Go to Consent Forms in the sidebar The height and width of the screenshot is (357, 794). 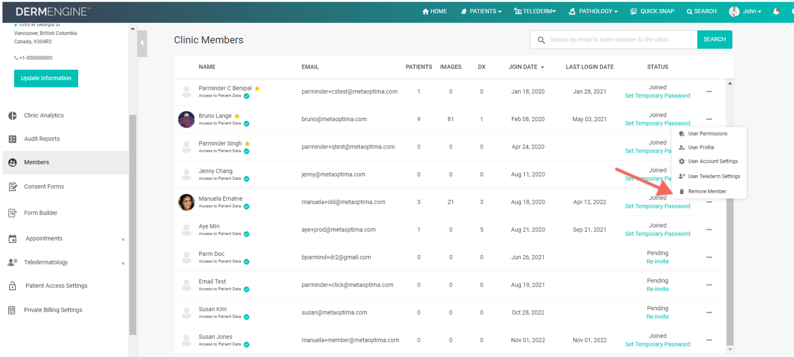44,186
